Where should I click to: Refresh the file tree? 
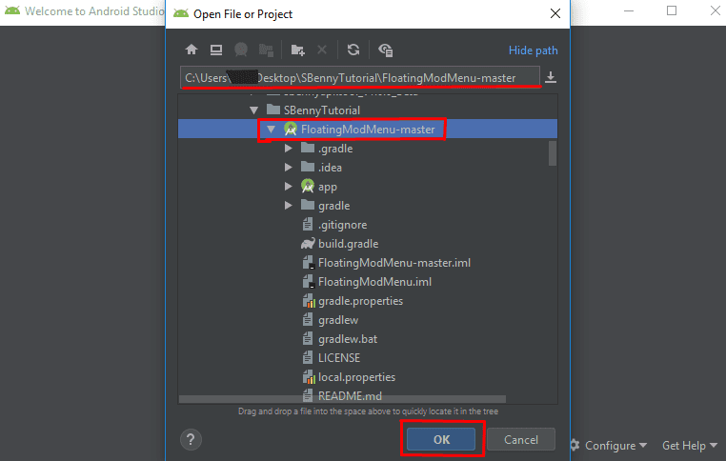[x=353, y=50]
